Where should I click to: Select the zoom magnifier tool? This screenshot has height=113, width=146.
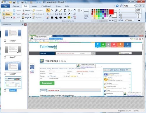pyautogui.click(x=48, y=14)
